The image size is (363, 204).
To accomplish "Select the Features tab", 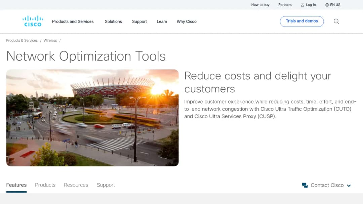I will point(16,185).
